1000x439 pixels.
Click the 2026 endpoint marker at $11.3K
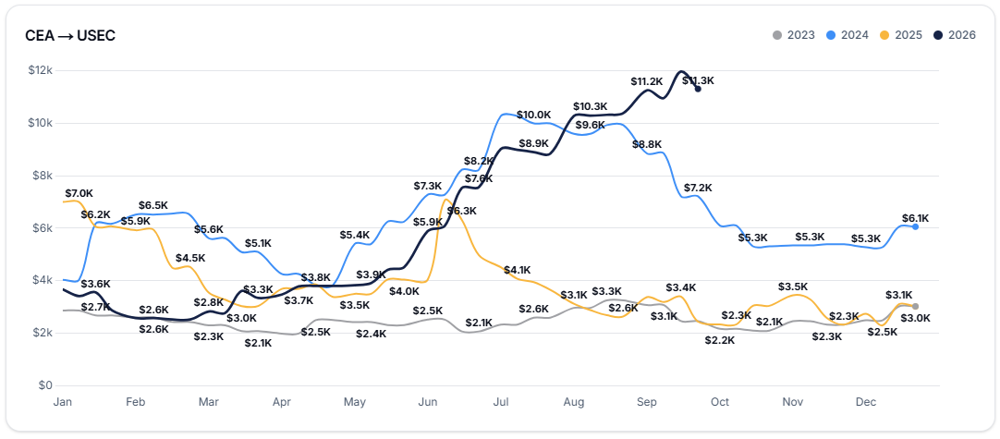pos(698,89)
